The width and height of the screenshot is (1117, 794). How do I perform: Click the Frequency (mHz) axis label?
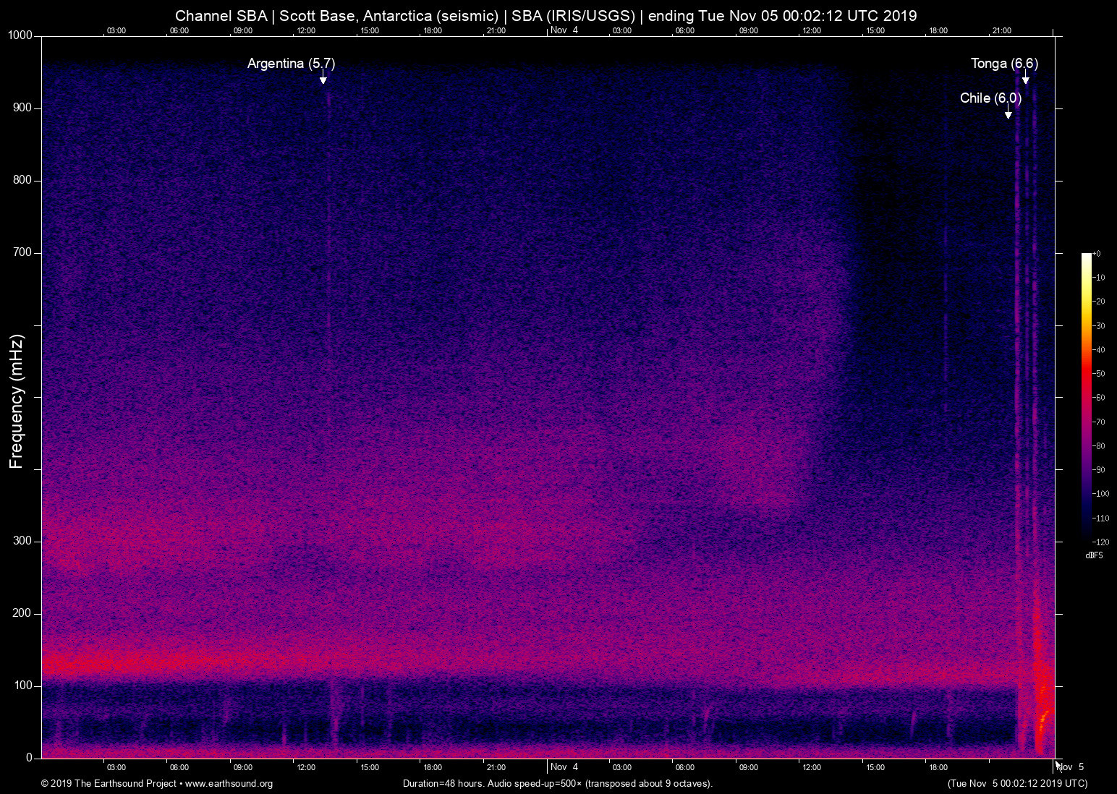pos(16,401)
